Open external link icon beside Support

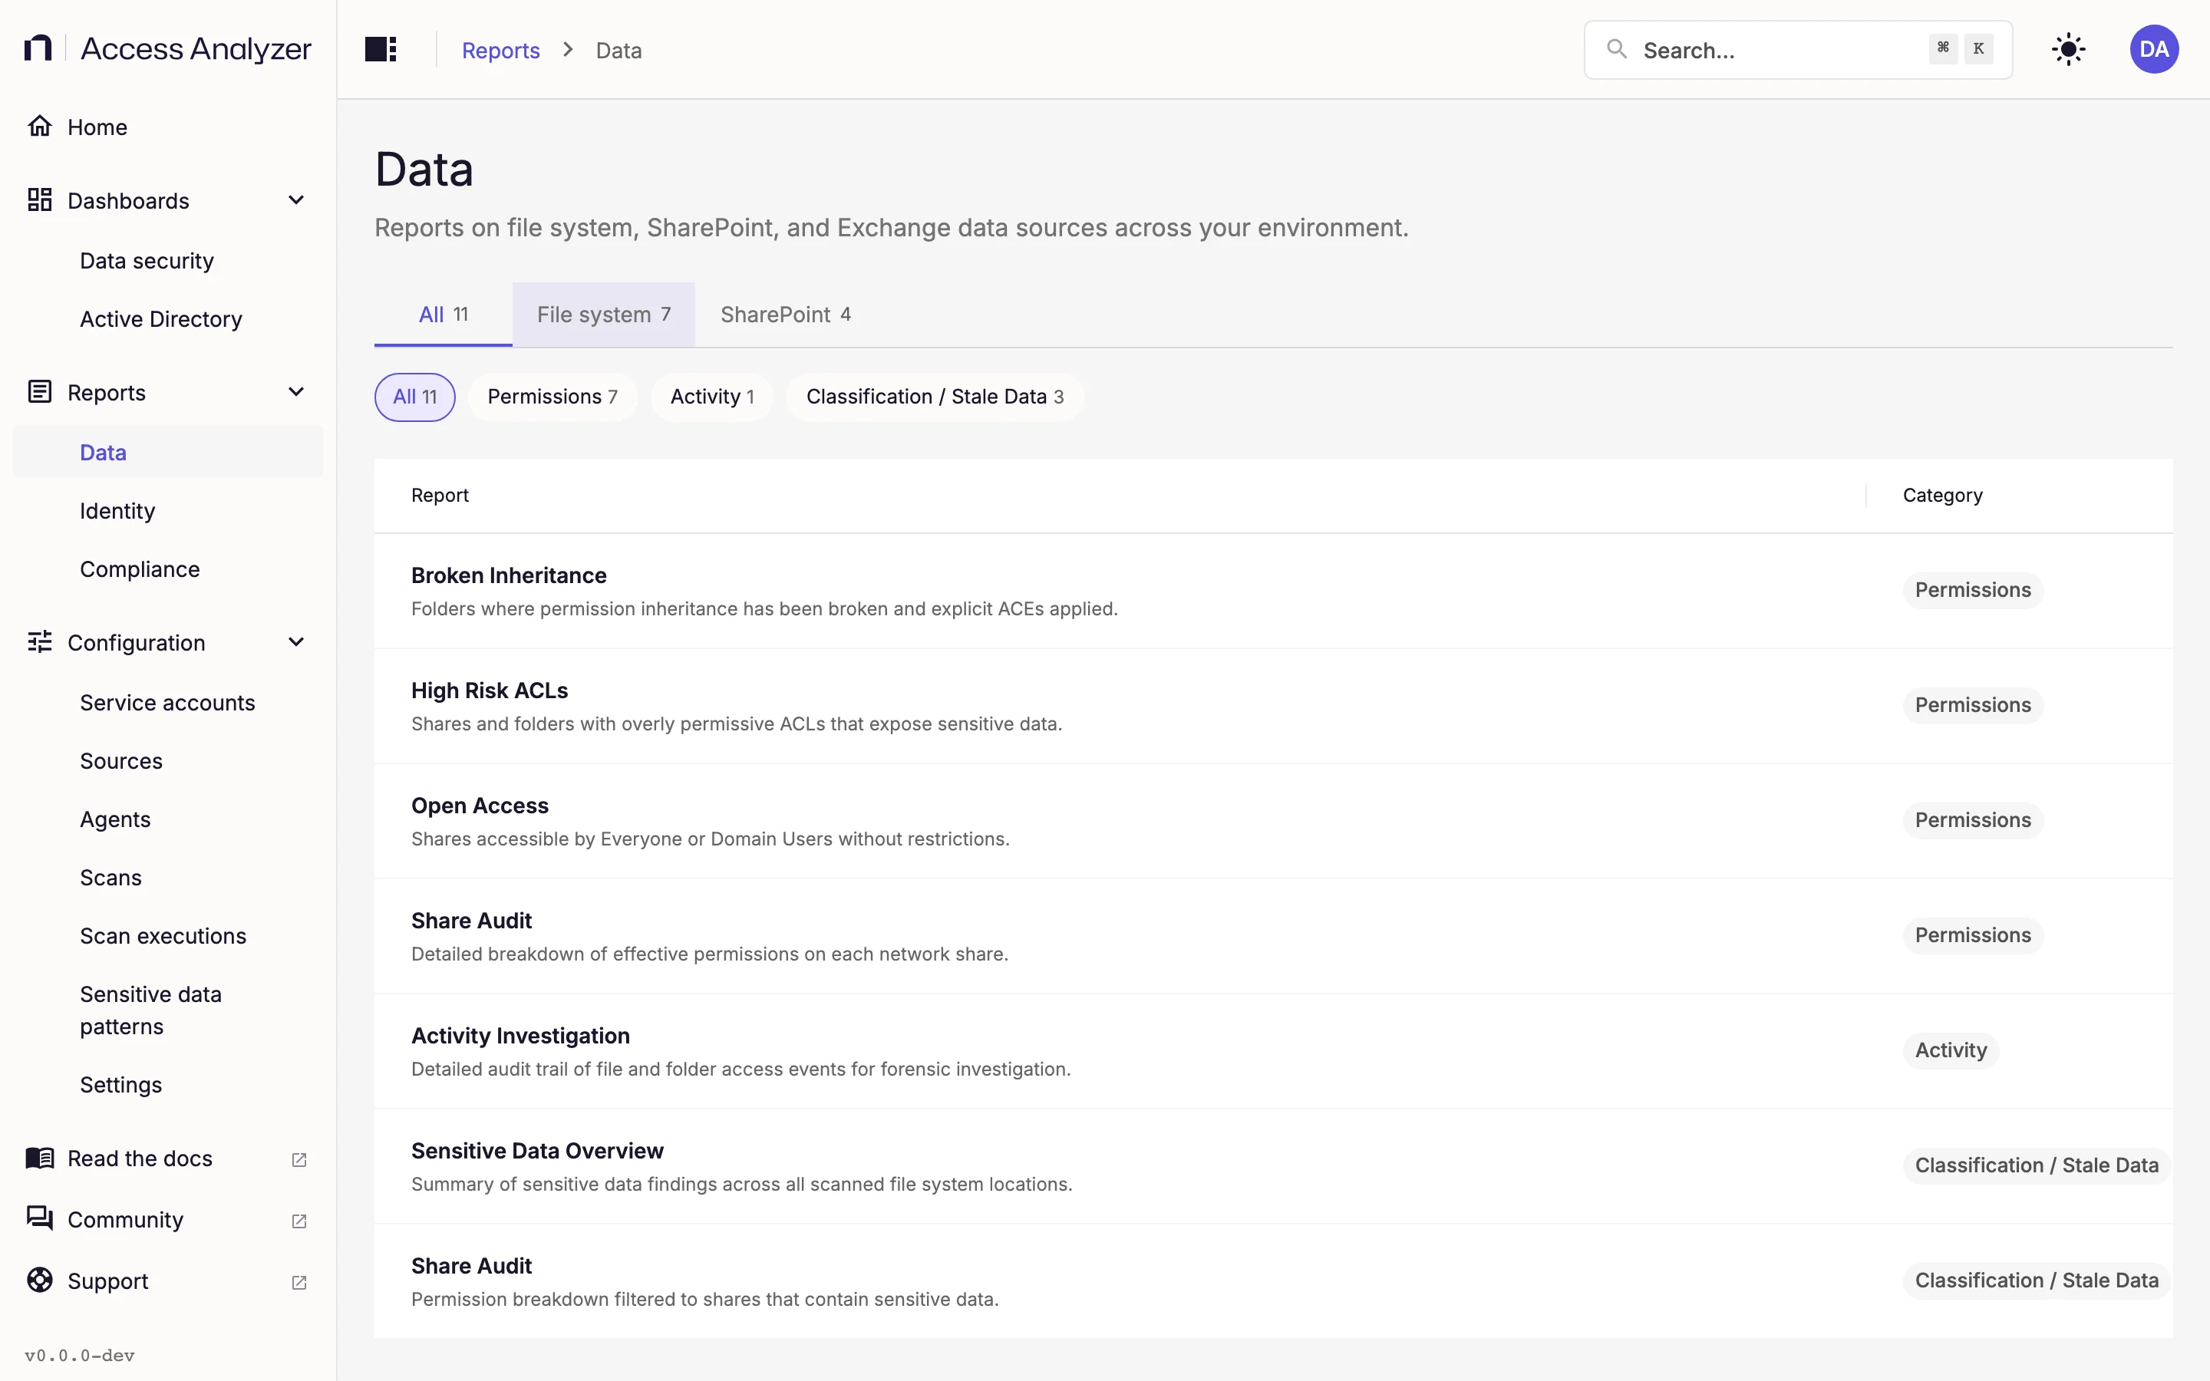pyautogui.click(x=299, y=1282)
